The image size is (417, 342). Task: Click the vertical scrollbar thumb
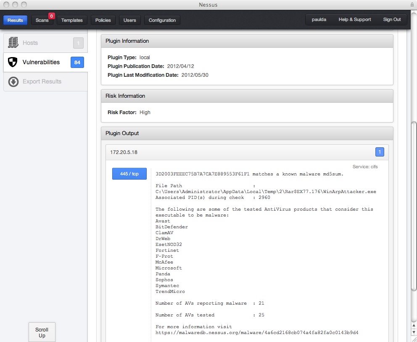click(414, 206)
